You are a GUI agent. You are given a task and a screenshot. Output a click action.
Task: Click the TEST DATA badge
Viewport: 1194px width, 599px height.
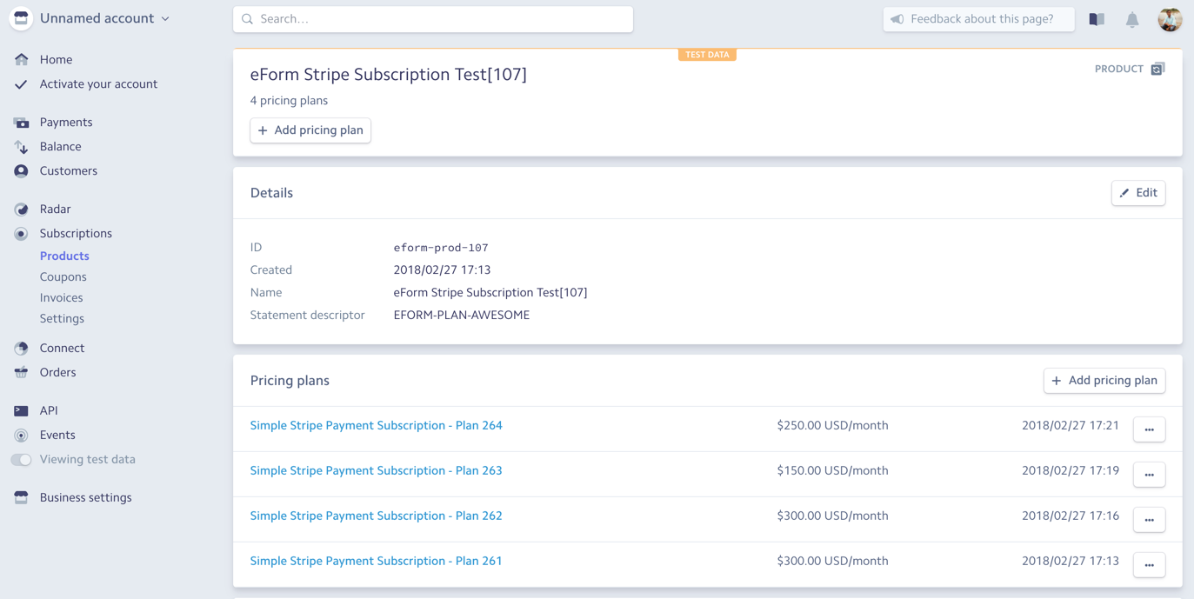(707, 55)
